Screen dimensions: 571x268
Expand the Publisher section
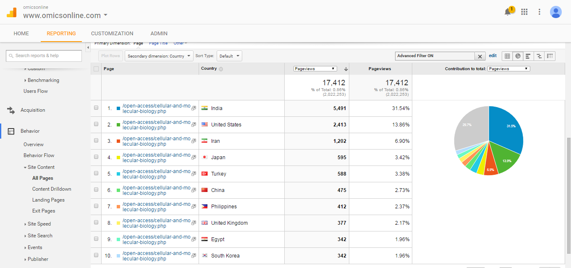(x=36, y=259)
